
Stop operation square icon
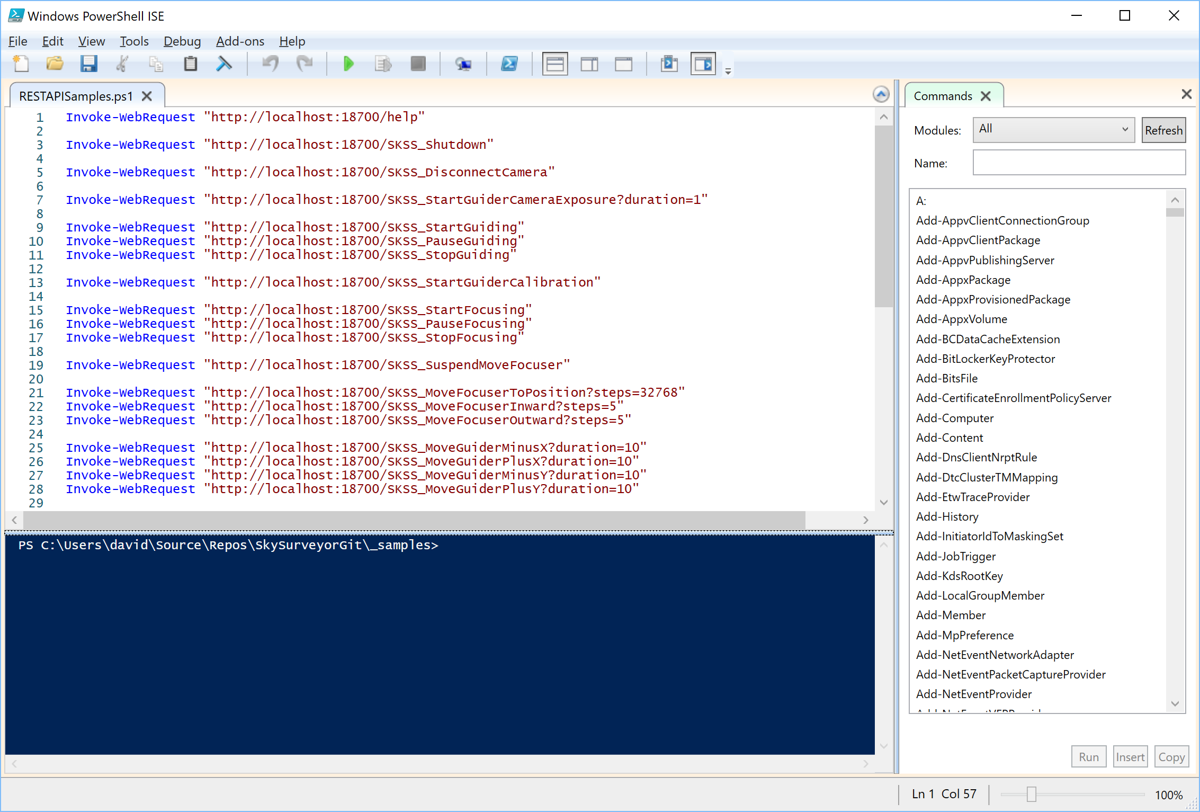(x=418, y=64)
